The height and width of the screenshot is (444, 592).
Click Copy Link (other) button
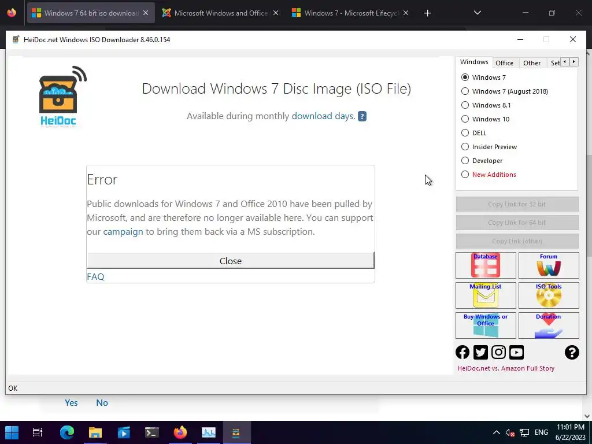point(517,241)
